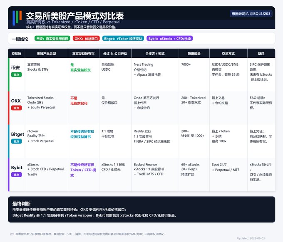This screenshot has height=242, width=283.
Task: Click the red 无股东权利 text
Action: click(79, 103)
